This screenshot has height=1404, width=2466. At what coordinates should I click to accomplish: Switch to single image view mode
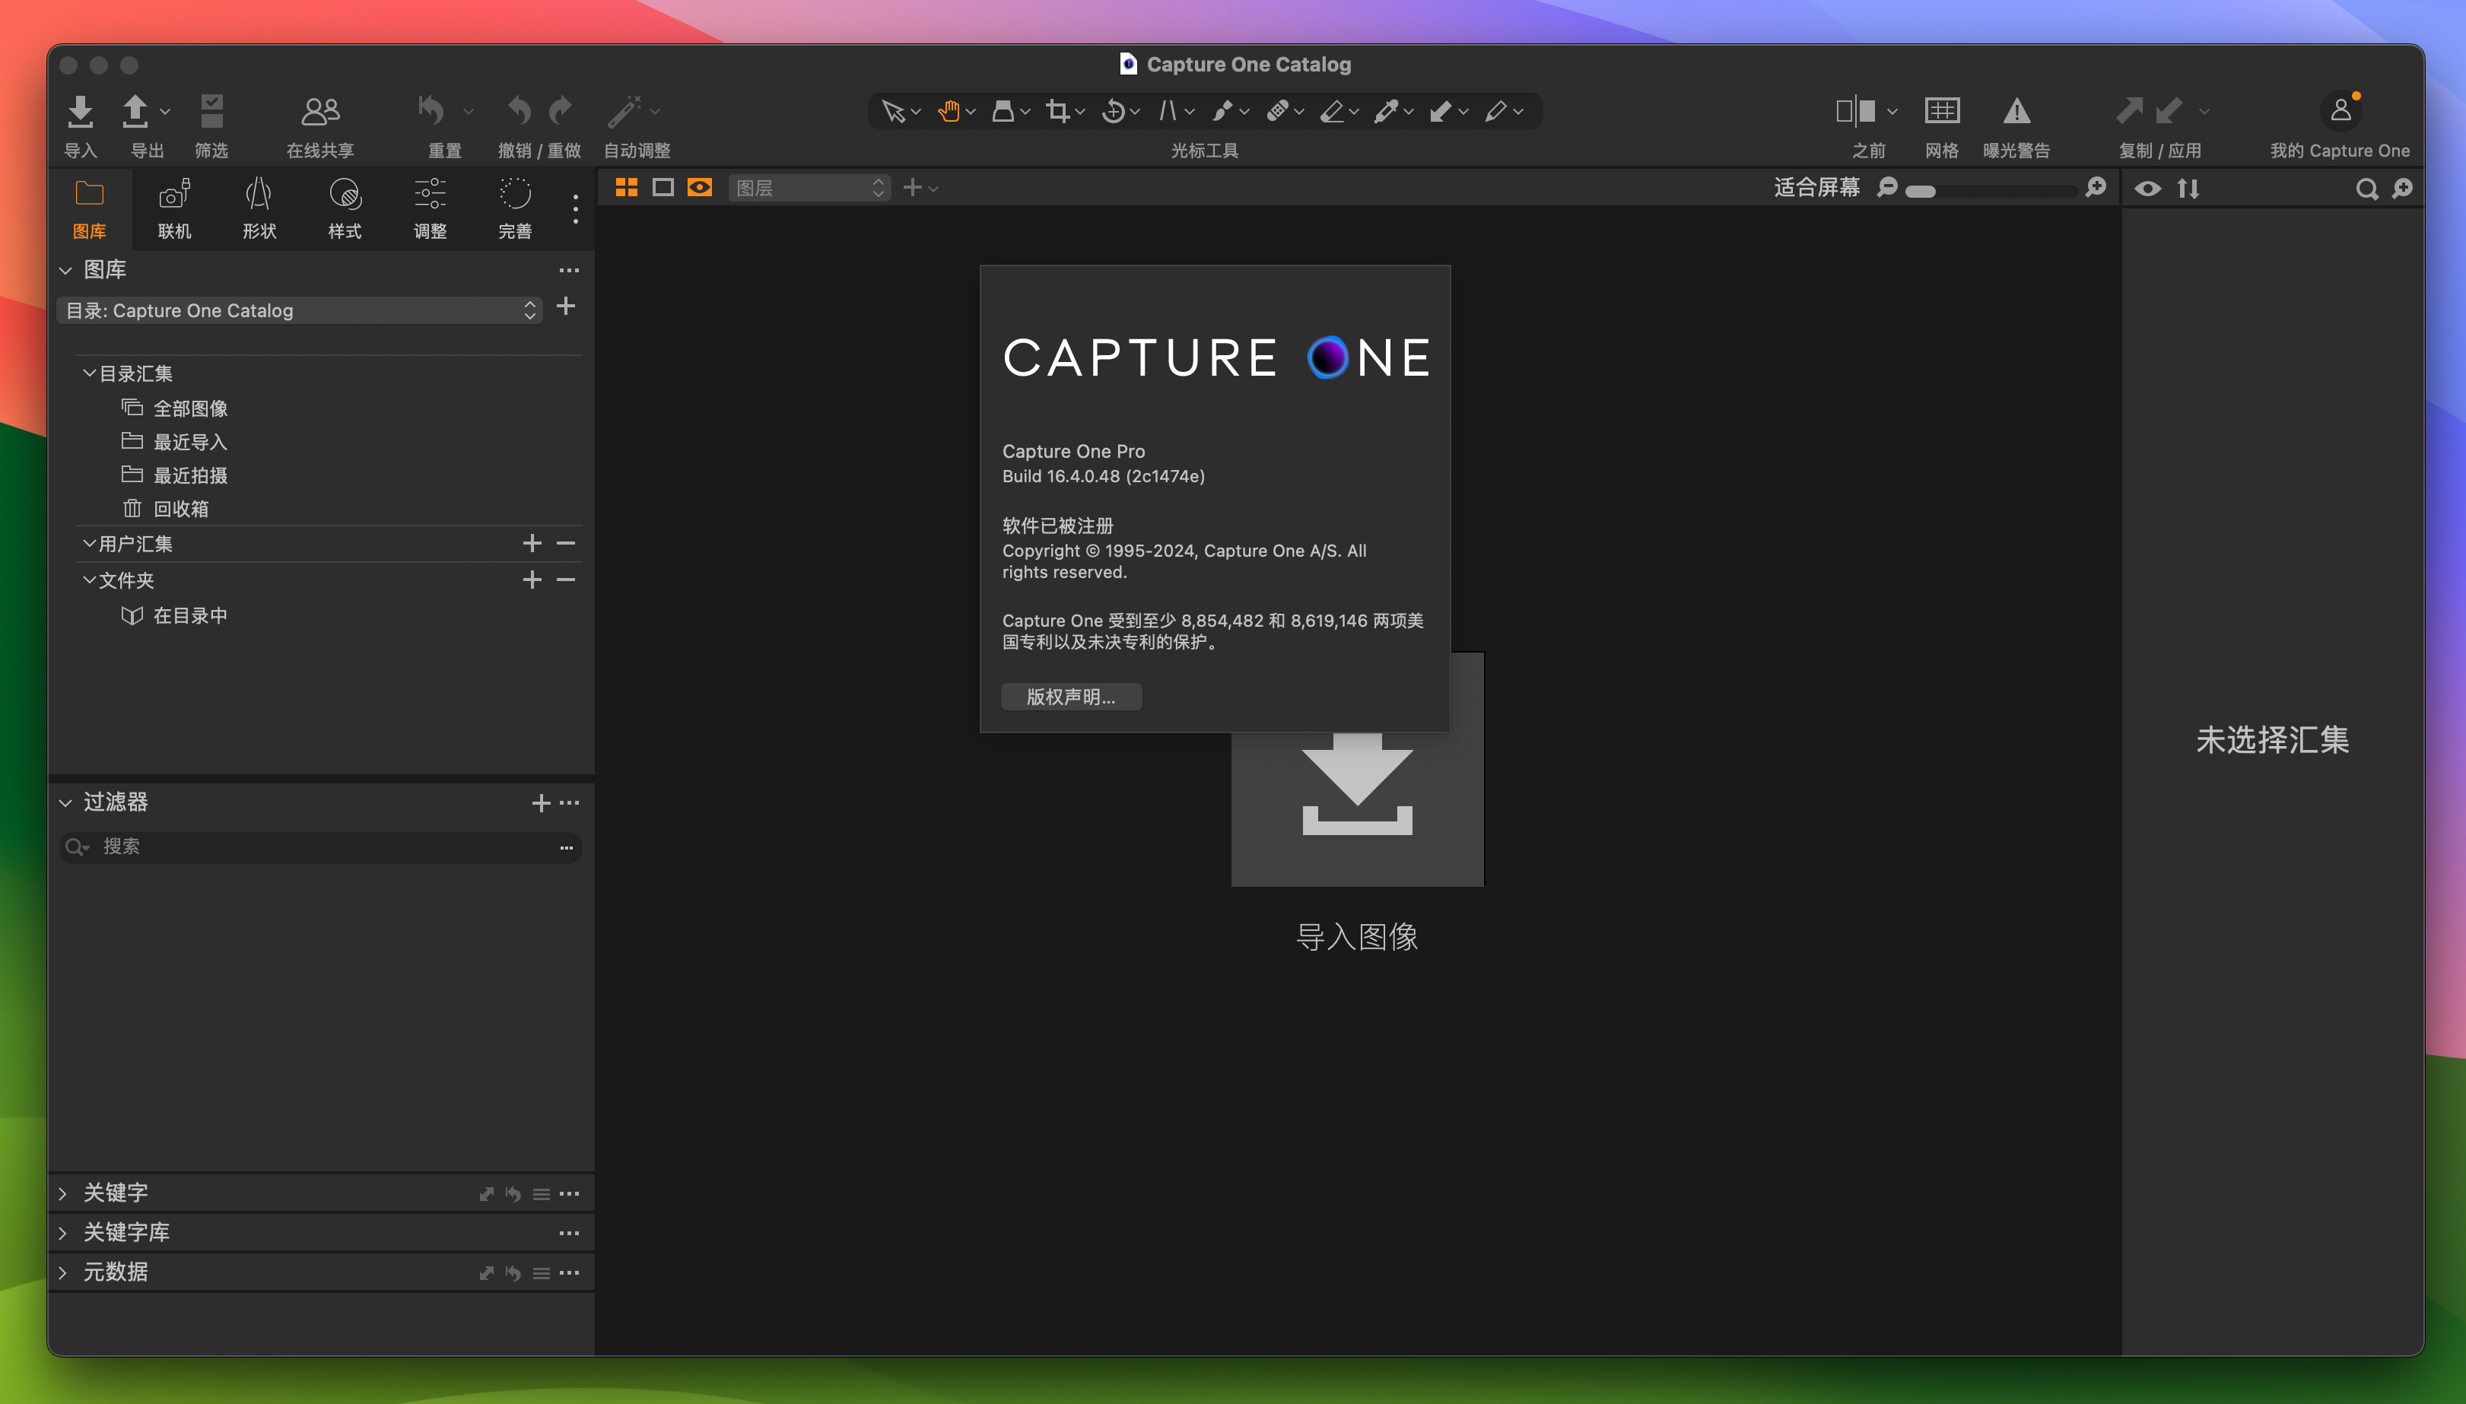pyautogui.click(x=663, y=187)
